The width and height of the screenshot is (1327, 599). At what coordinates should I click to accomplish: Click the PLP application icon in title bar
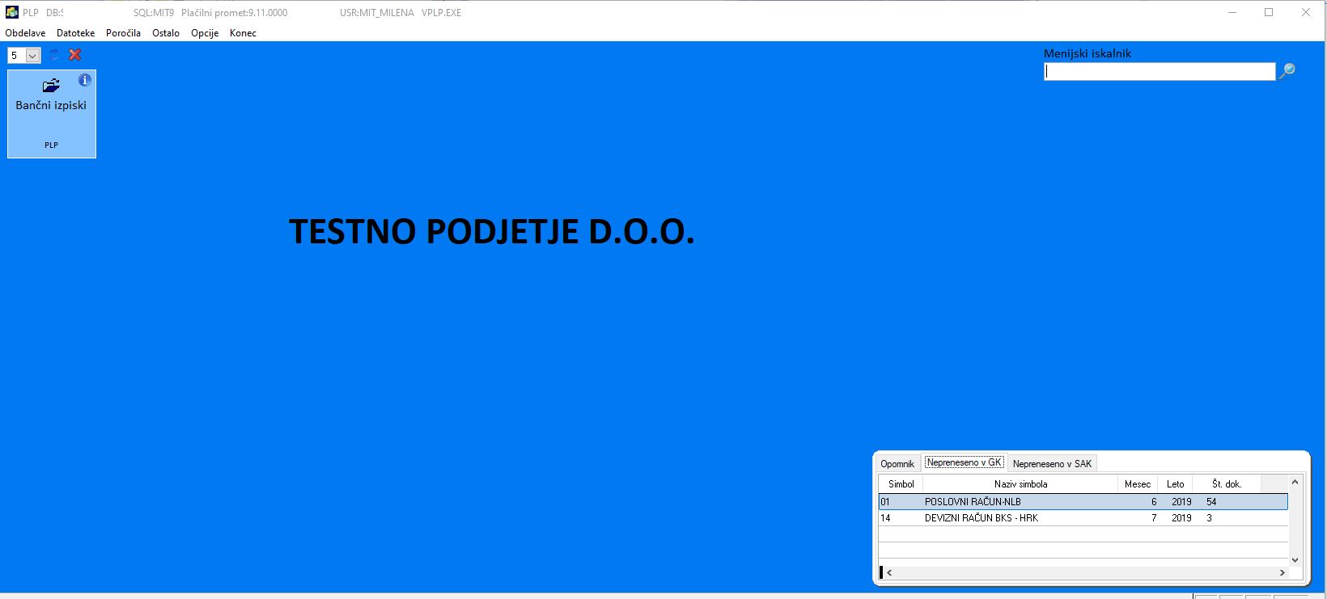(x=11, y=12)
